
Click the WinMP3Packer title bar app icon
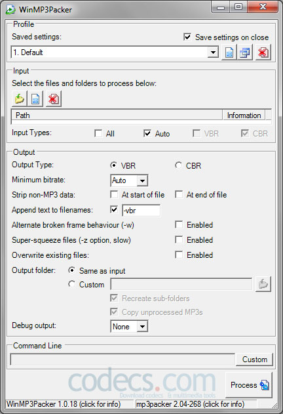coord(10,9)
